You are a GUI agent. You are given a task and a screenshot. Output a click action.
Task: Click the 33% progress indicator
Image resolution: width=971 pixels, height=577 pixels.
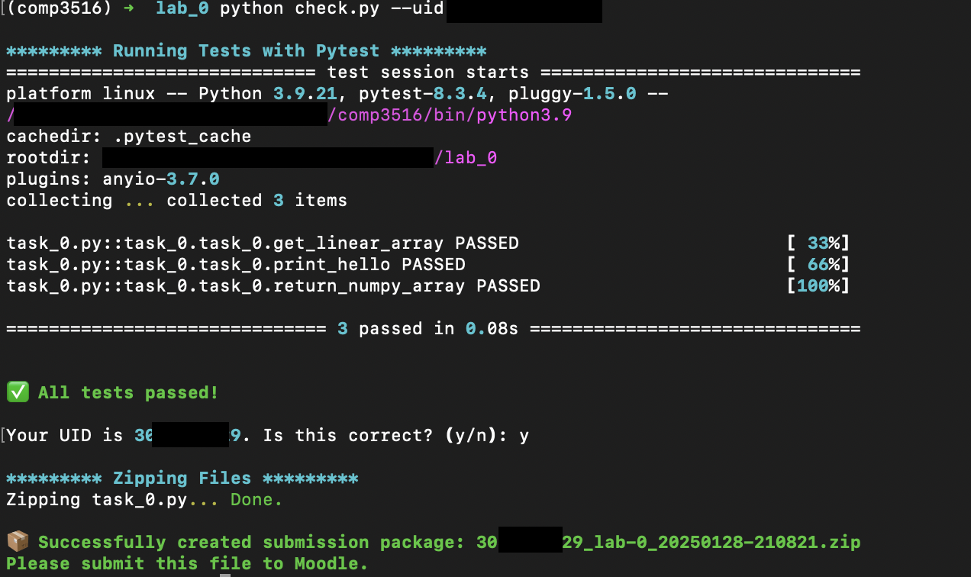(818, 243)
